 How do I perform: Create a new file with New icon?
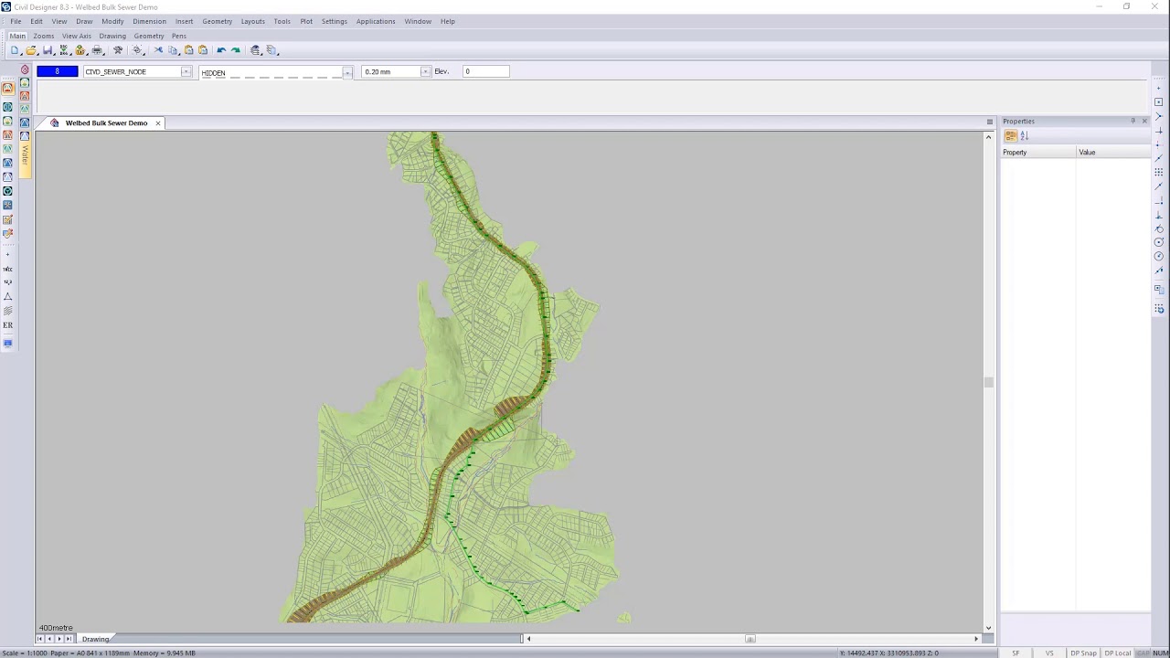click(15, 50)
